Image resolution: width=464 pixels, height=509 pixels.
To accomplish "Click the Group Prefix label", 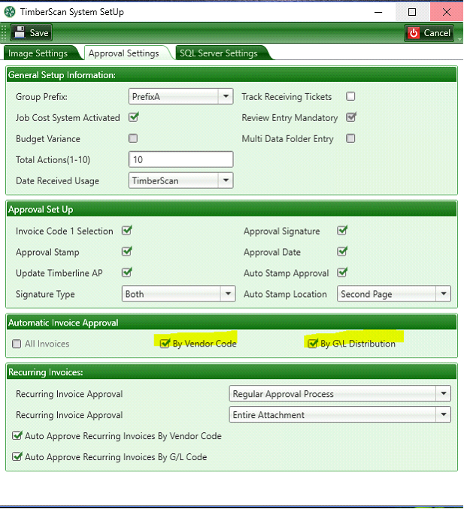I will pyautogui.click(x=41, y=97).
